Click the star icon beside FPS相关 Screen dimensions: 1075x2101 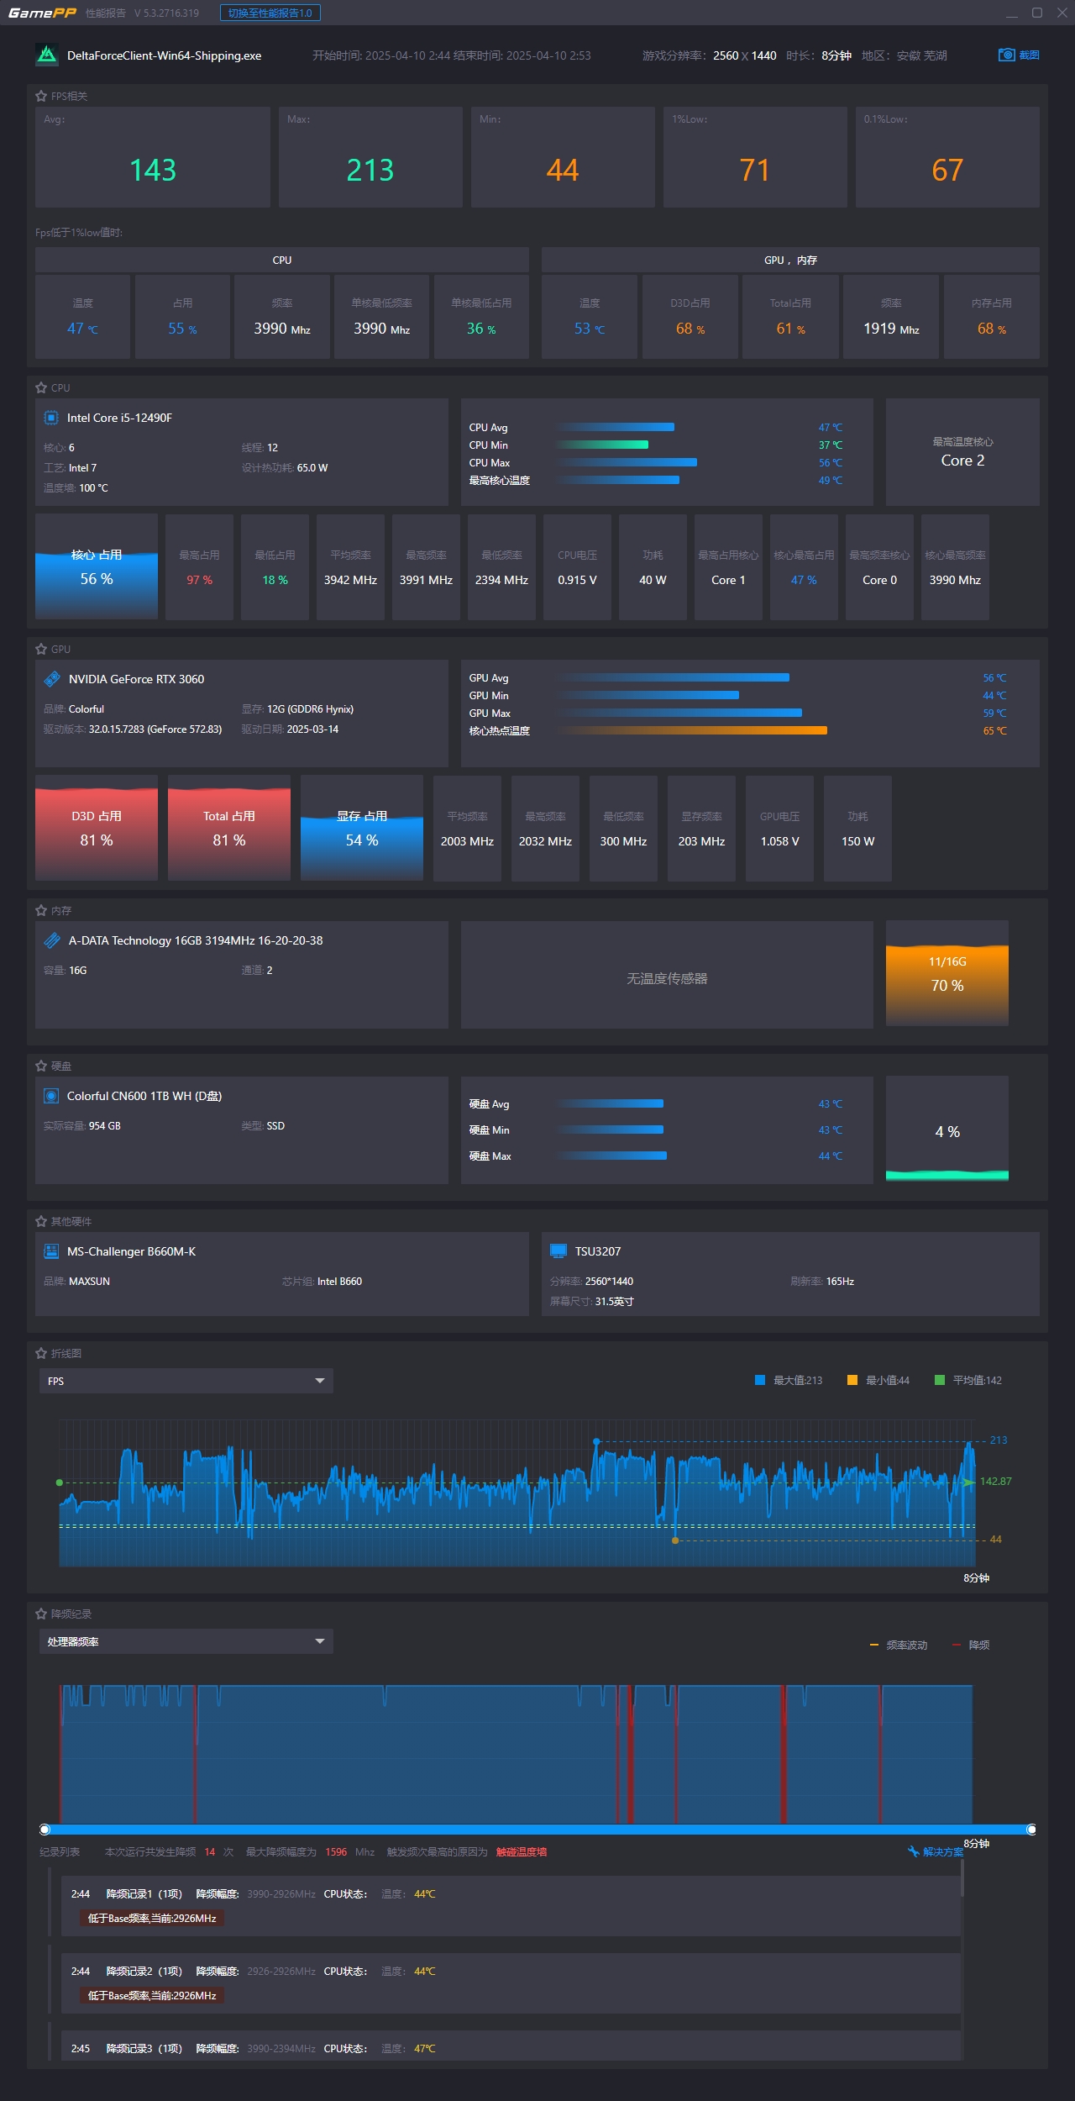pyautogui.click(x=41, y=97)
